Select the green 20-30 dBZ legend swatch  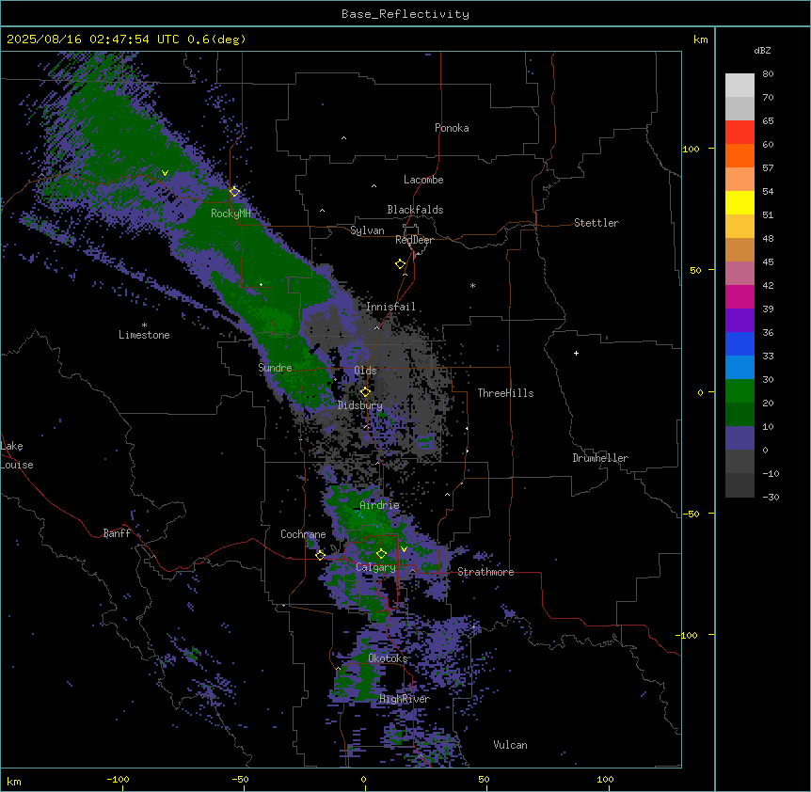click(739, 391)
